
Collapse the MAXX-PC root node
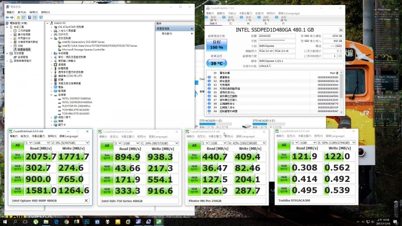click(x=47, y=23)
